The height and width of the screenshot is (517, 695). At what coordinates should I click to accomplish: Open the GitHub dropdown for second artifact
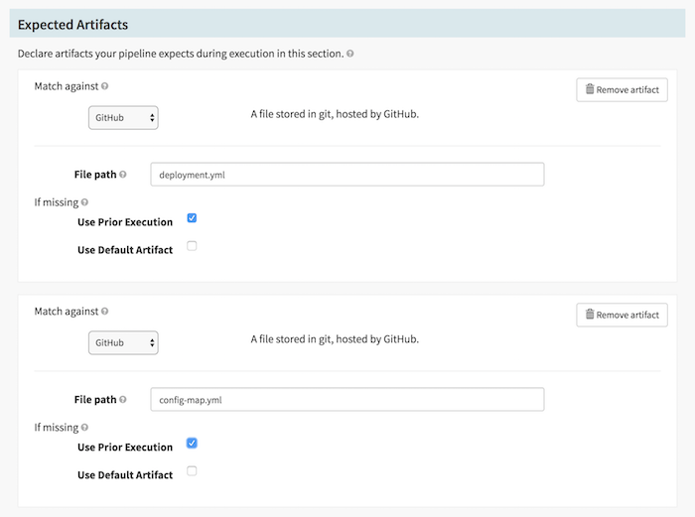pos(123,343)
